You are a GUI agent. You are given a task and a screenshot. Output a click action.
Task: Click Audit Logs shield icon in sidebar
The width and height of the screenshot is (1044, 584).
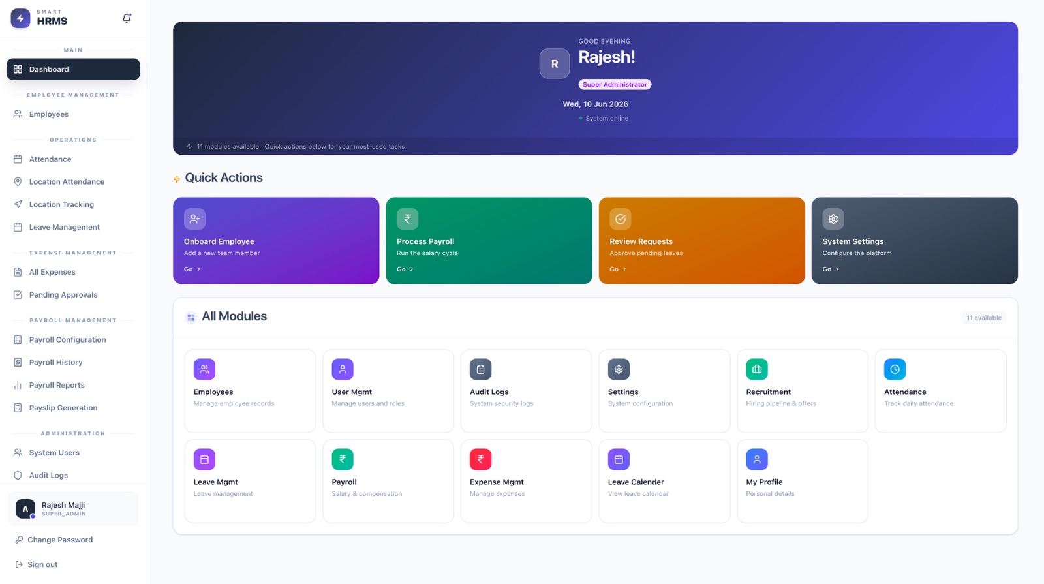click(x=18, y=475)
